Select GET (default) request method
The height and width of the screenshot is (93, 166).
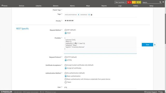coord(66,30)
